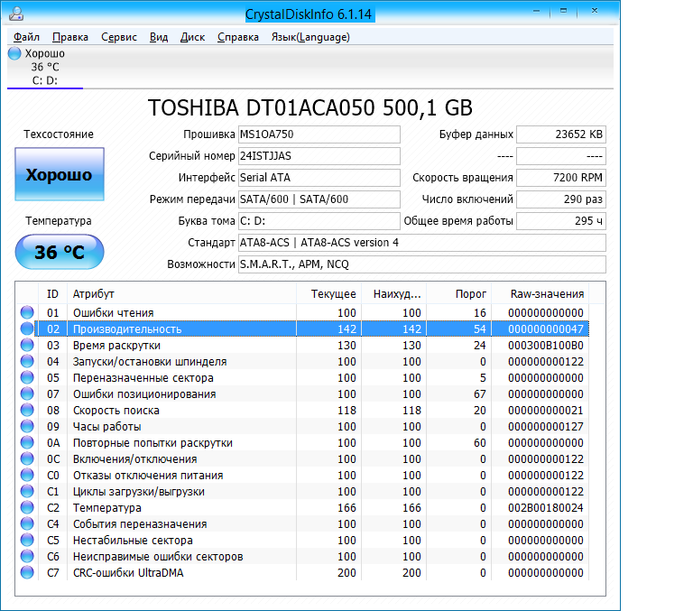Select the attribute name Производительность
Viewport: 693px width, 611px height.
(x=127, y=329)
